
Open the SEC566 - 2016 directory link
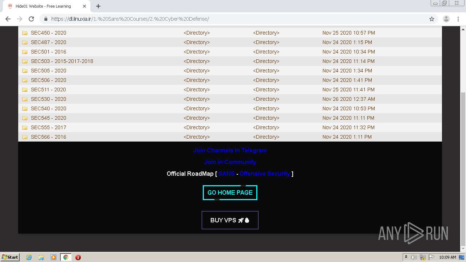tap(48, 137)
